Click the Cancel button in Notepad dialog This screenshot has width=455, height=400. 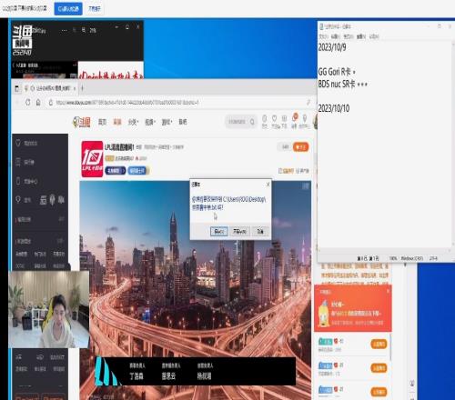[260, 232]
